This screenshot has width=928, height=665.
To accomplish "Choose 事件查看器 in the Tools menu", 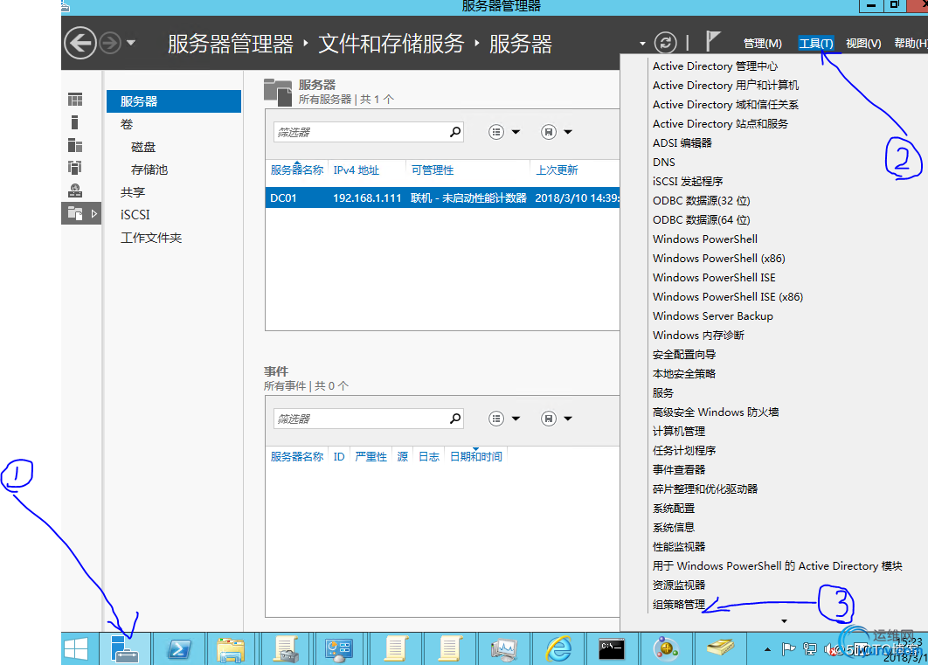I will coord(679,470).
